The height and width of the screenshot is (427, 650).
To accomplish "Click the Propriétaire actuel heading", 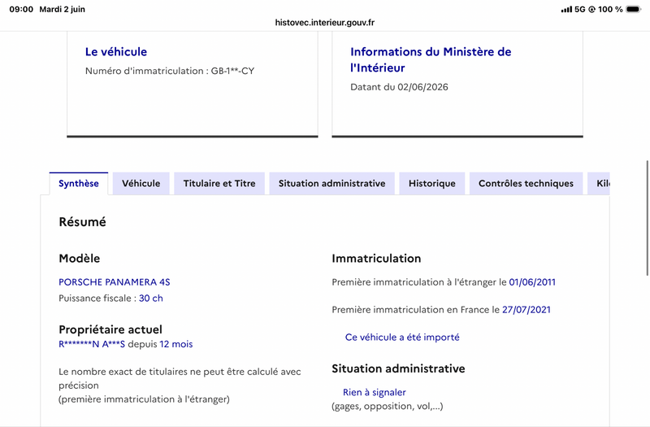I will 110,329.
